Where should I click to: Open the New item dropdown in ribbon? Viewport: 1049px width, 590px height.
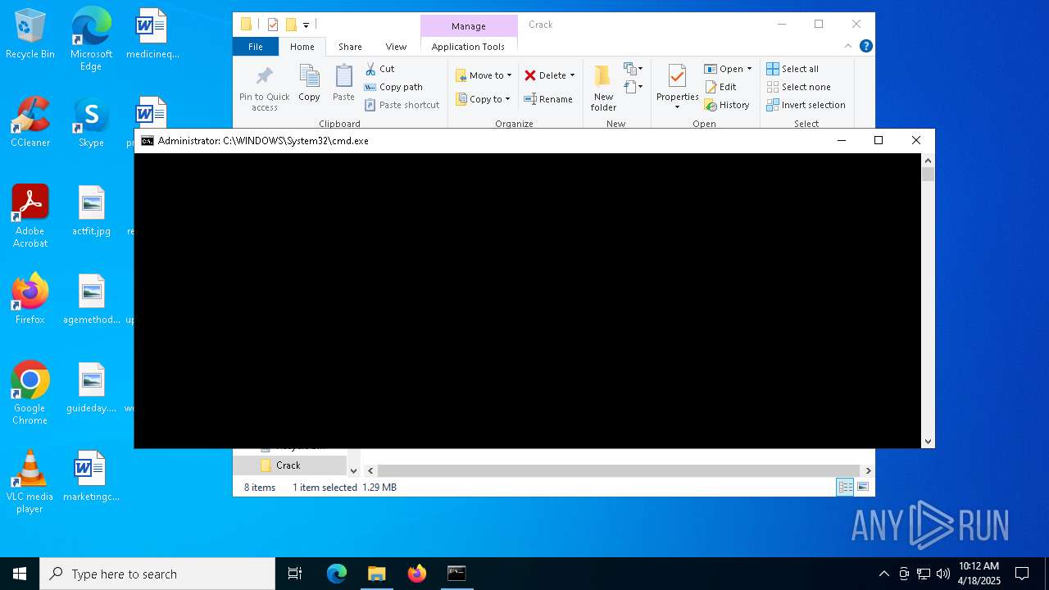click(633, 69)
